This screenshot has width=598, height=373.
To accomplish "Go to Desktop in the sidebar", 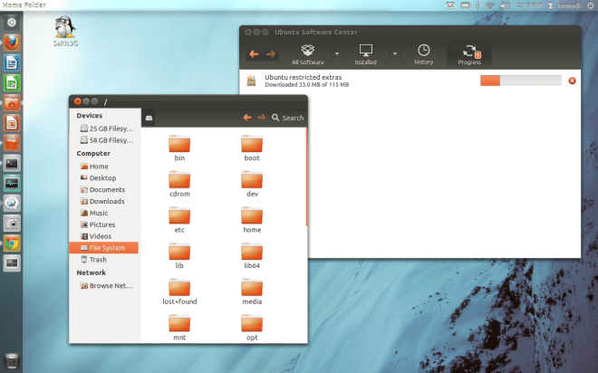I will (x=98, y=178).
